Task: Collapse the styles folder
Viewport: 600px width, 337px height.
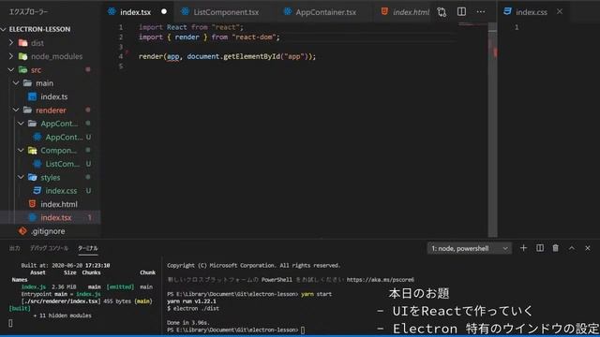Action: 21,177
